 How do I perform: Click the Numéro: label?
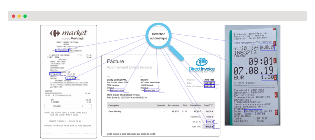pyautogui.click(x=191, y=80)
